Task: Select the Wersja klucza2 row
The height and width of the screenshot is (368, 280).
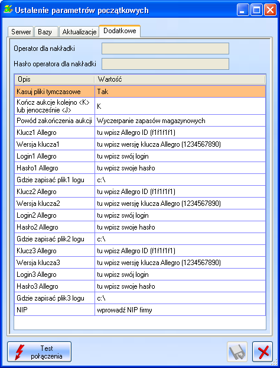Action: click(x=140, y=204)
